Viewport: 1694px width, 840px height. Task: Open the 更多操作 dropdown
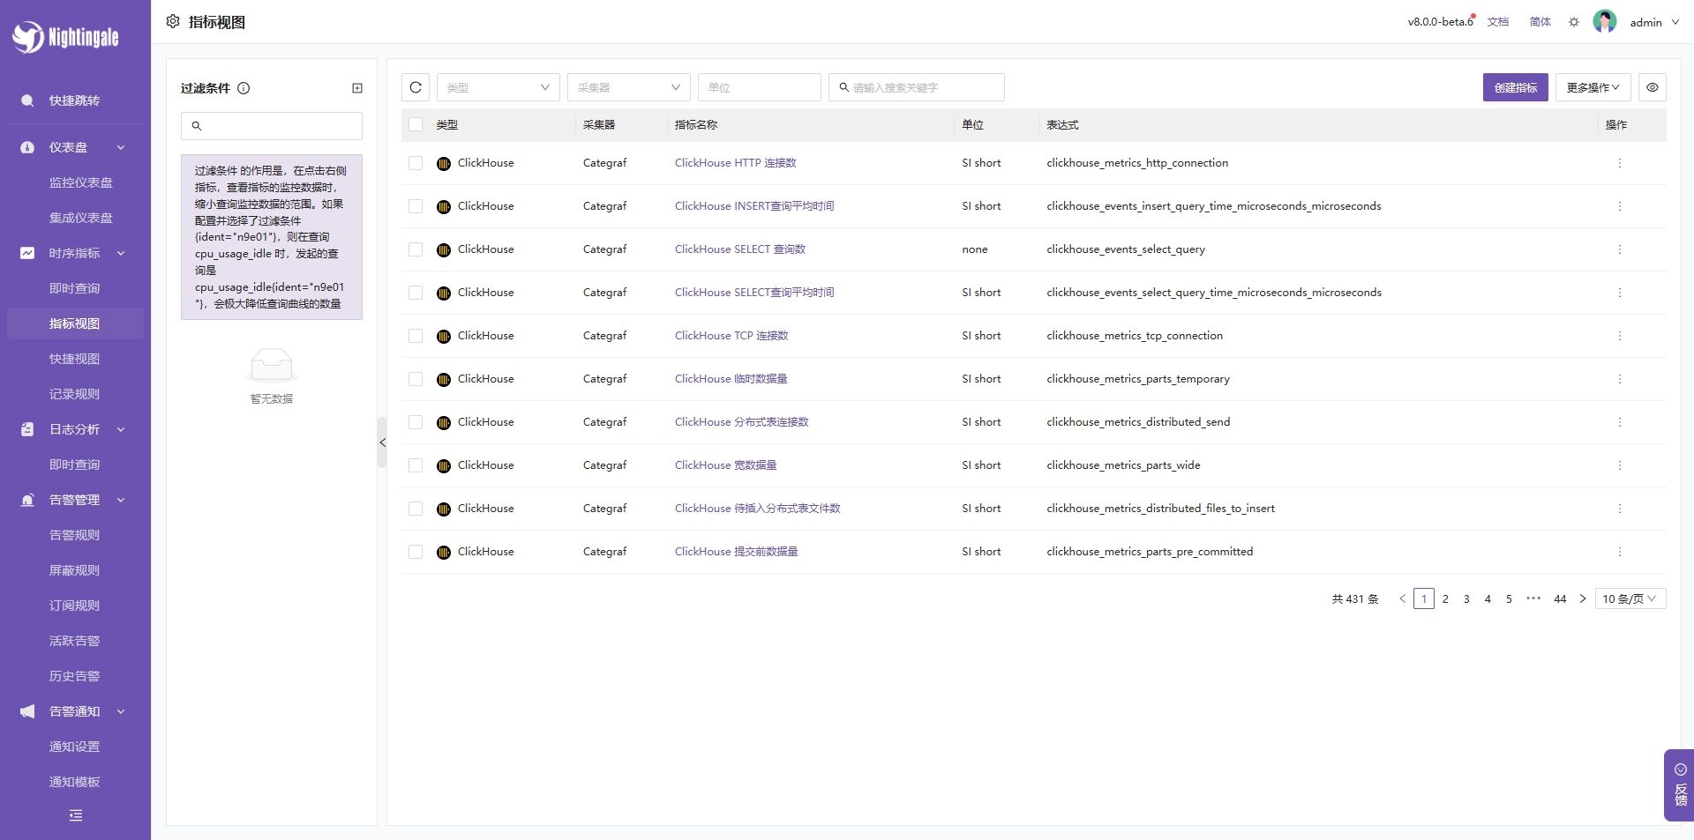click(1593, 87)
